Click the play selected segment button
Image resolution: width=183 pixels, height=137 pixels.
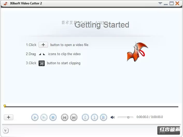coord(44,117)
